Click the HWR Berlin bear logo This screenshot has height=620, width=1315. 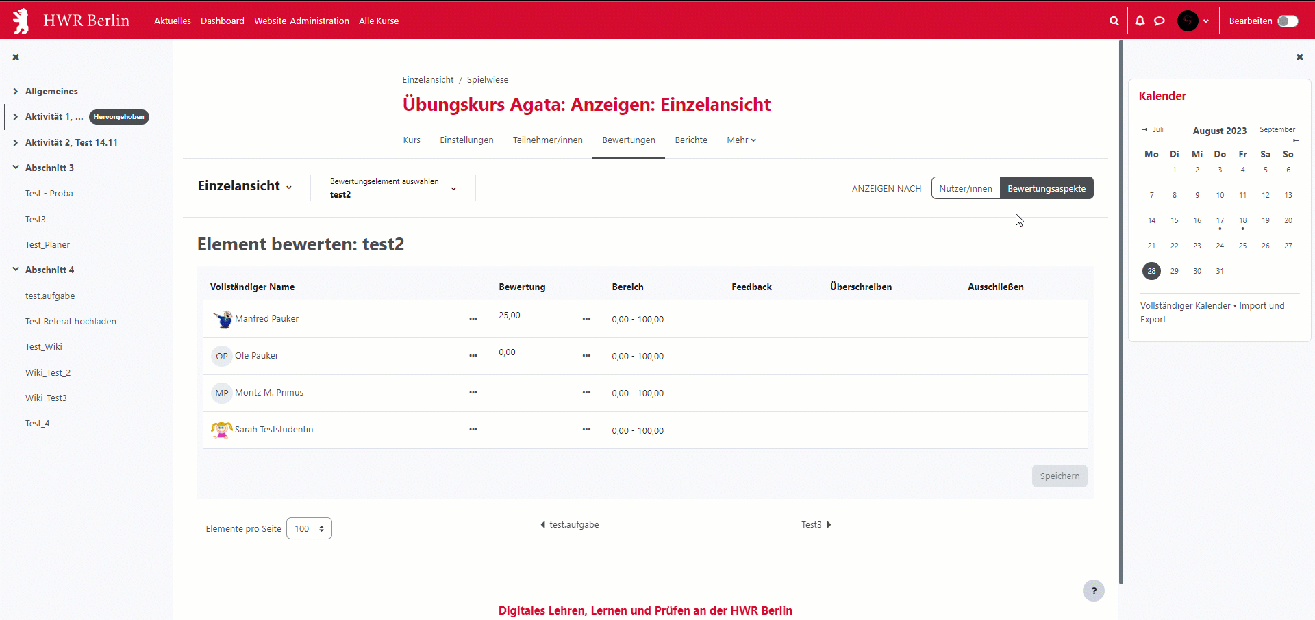pyautogui.click(x=22, y=21)
